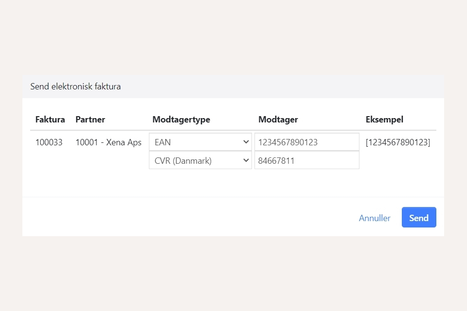Click the blank dialog footer left of Annuller
Image resolution: width=467 pixels, height=311 pixels.
(185, 217)
